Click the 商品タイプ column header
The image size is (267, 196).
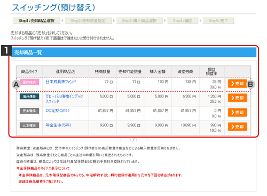click(29, 72)
